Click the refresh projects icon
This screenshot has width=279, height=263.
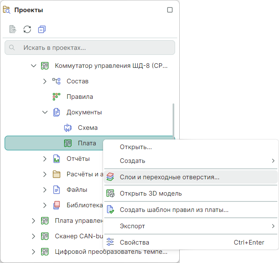click(27, 29)
